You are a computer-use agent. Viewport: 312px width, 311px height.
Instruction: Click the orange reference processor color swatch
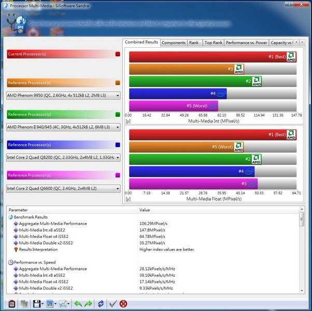pos(118,83)
